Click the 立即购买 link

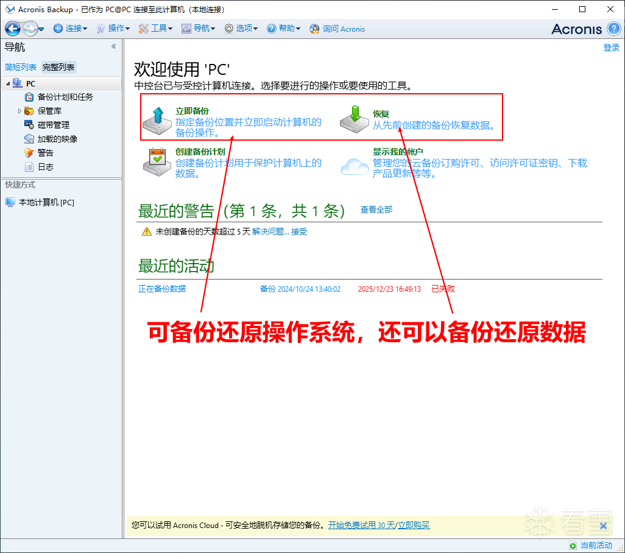point(414,525)
